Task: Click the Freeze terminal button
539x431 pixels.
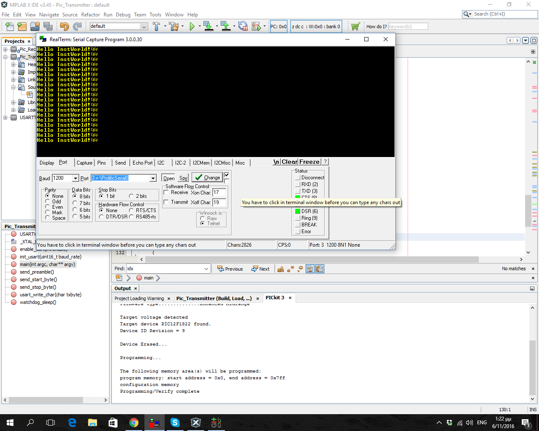Action: pyautogui.click(x=310, y=162)
